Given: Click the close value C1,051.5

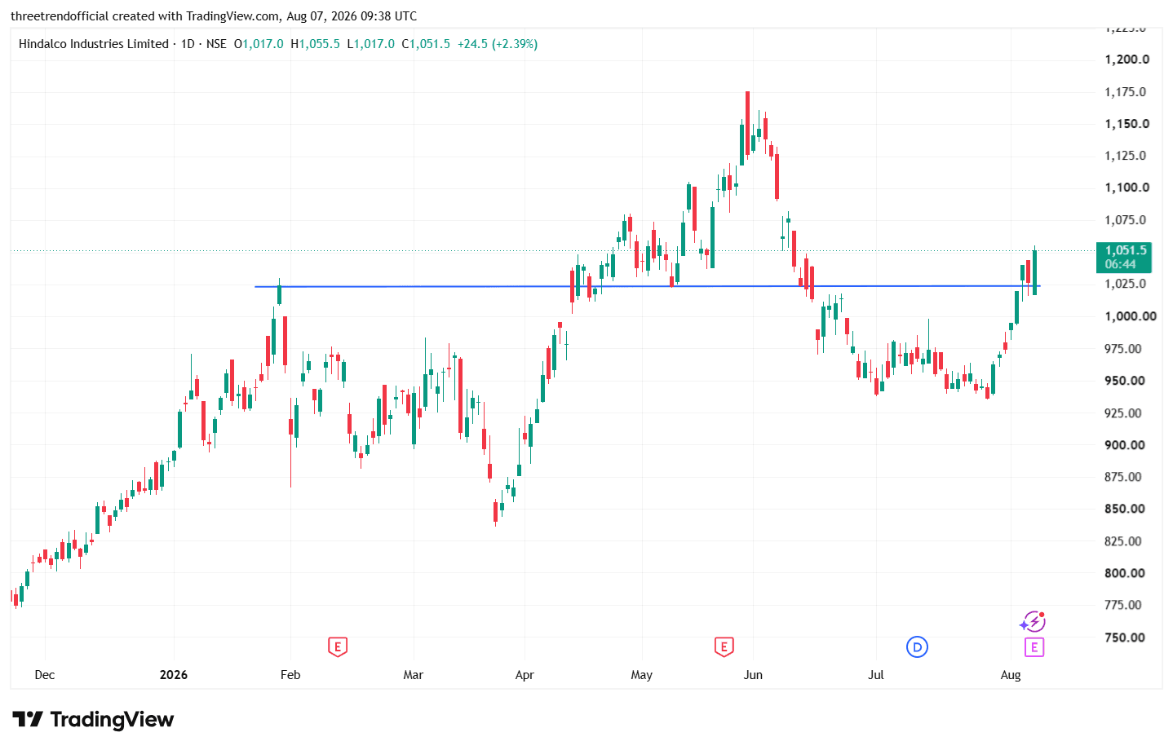Looking at the screenshot, I should click(x=426, y=44).
